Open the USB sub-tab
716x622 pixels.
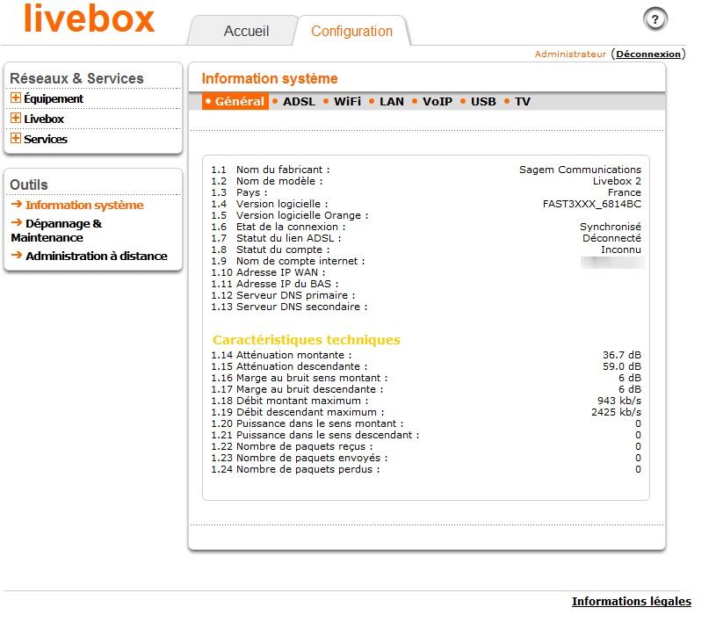point(483,101)
